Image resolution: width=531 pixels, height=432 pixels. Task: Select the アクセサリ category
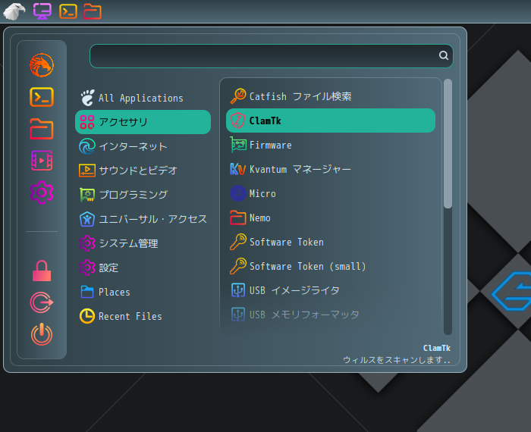tap(143, 122)
